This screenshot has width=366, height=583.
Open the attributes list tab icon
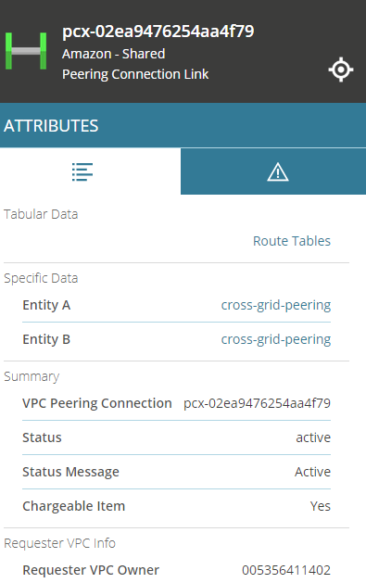pyautogui.click(x=82, y=171)
